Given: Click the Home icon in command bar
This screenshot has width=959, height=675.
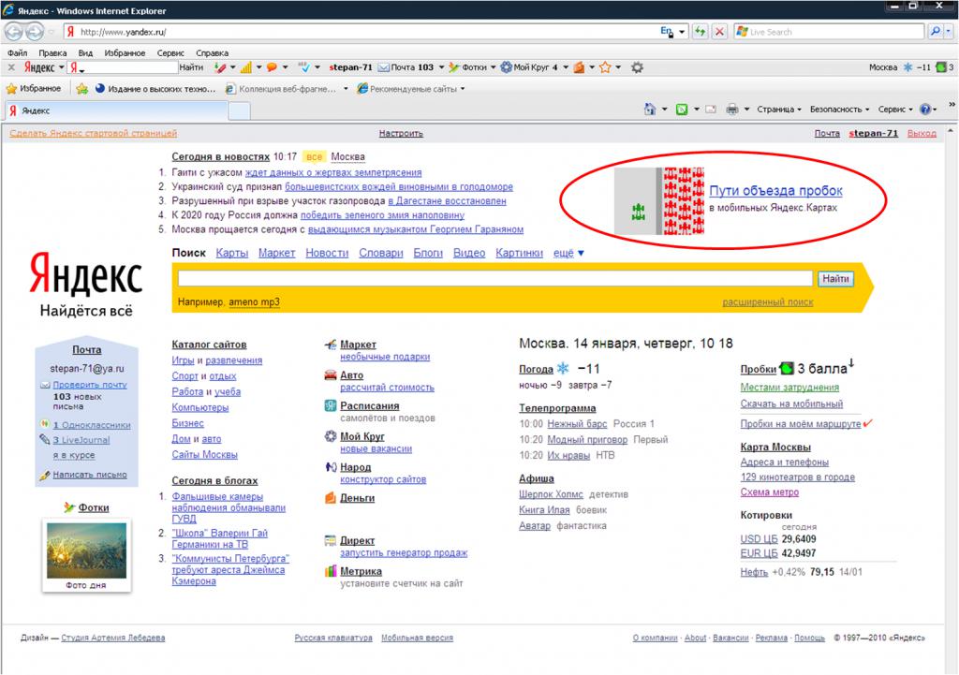Looking at the screenshot, I should [x=650, y=110].
